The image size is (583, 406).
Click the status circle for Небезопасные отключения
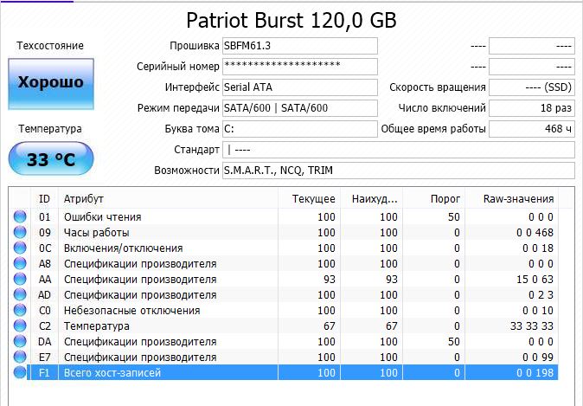pos(20,311)
